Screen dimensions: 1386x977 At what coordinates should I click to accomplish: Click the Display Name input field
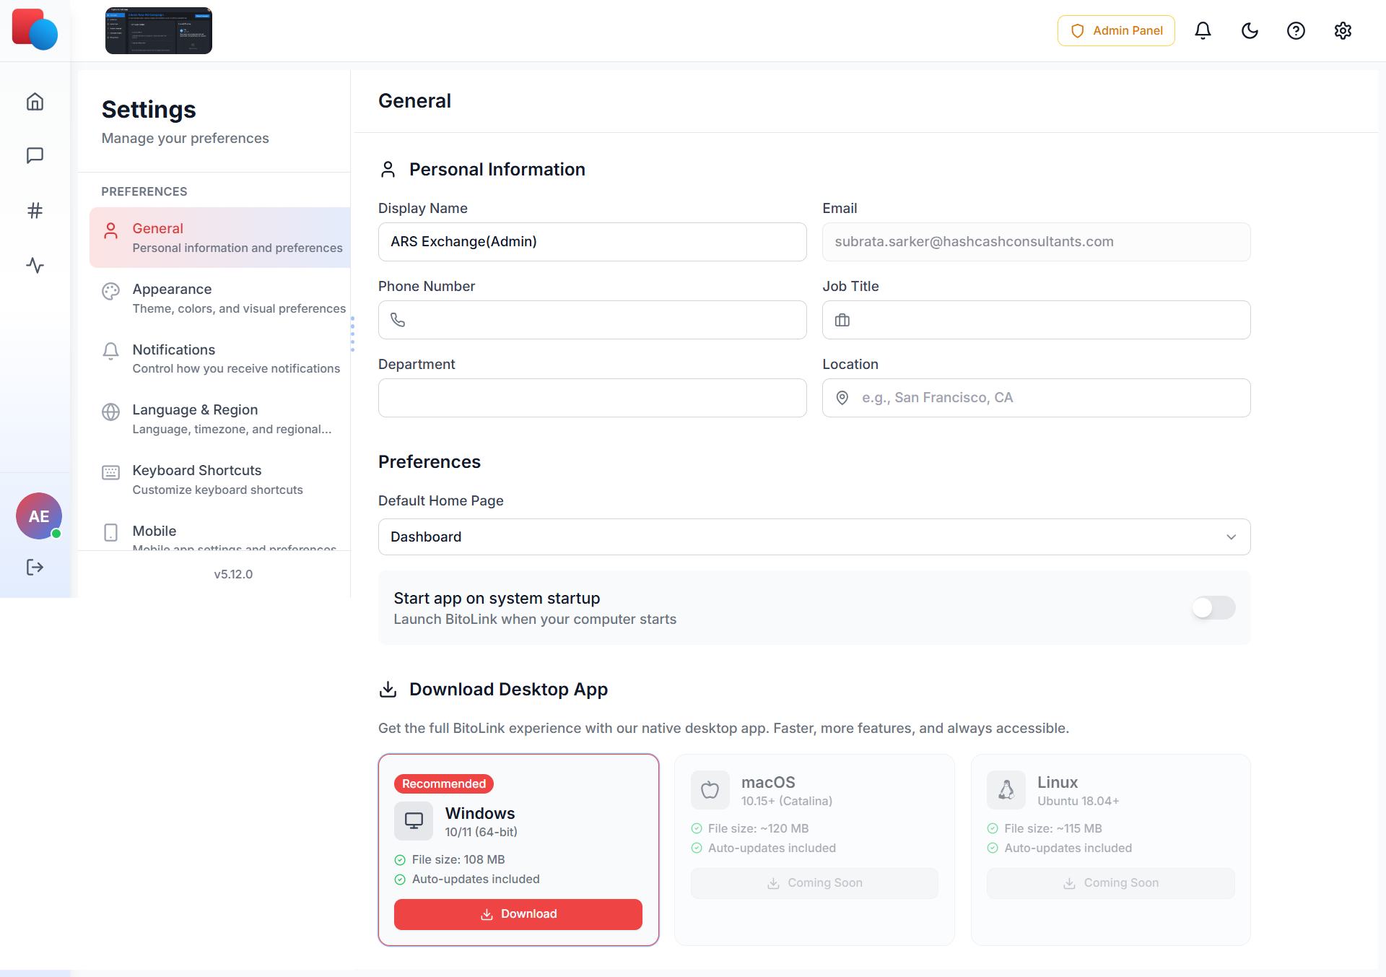coord(592,242)
